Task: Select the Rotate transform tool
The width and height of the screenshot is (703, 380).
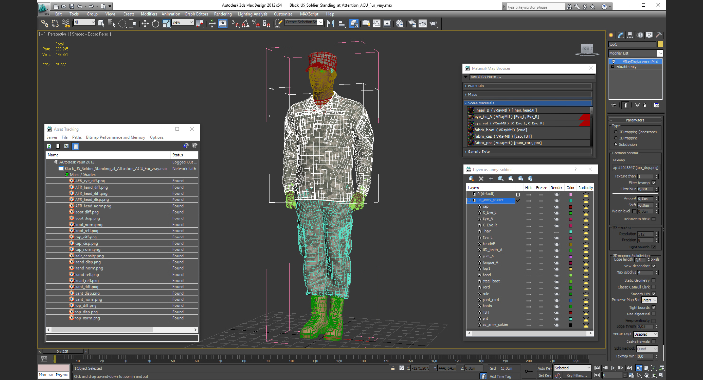Action: click(155, 23)
